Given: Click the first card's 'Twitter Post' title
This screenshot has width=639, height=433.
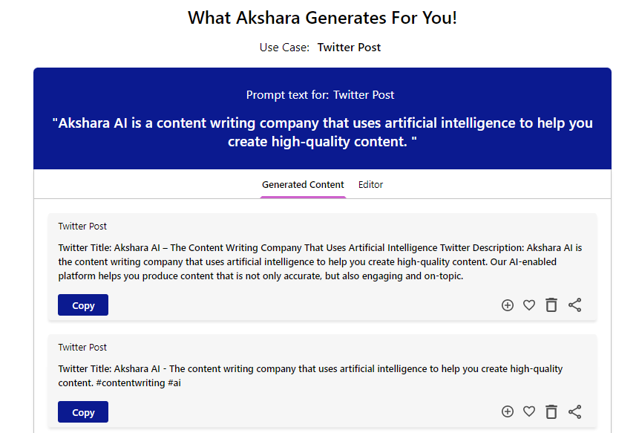Looking at the screenshot, I should pos(82,227).
